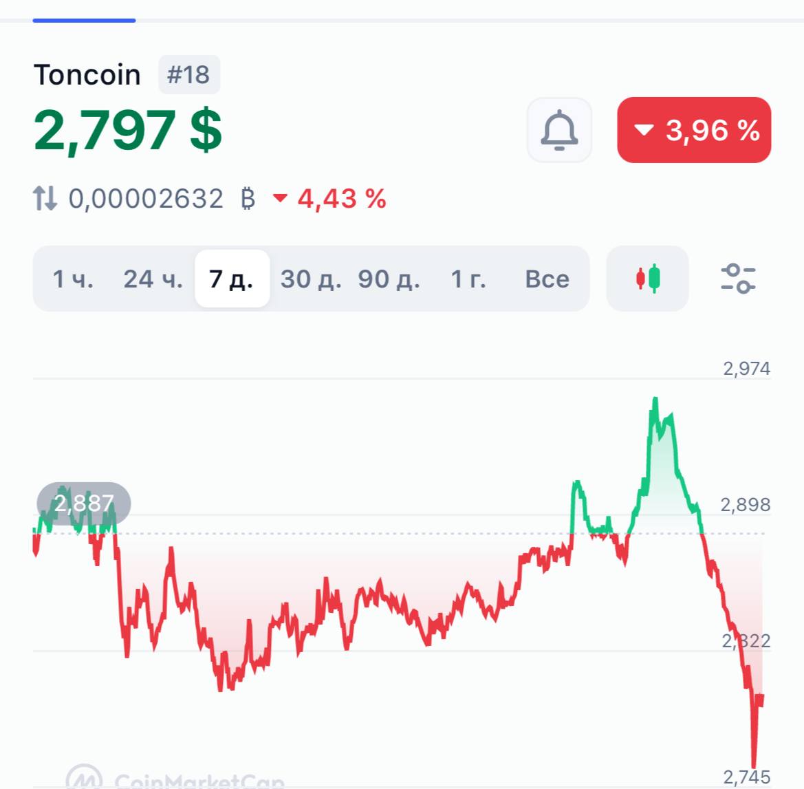Screen dimensions: 804x789
Task: Tap the red 3,96 % change badge
Action: [694, 130]
